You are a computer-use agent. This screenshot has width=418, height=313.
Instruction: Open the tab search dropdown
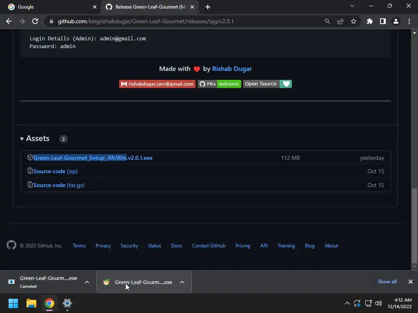[x=352, y=6]
